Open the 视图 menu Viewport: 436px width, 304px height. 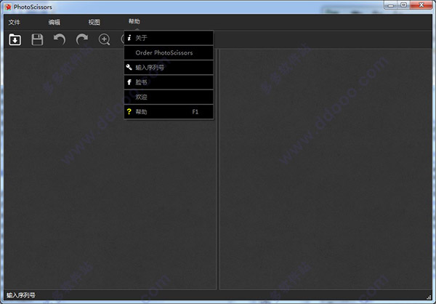pos(94,23)
